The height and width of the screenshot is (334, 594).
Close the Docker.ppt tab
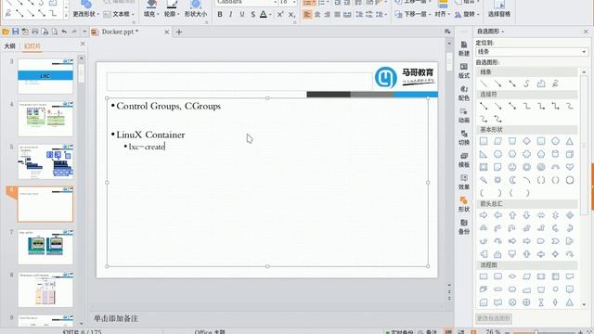[x=166, y=32]
